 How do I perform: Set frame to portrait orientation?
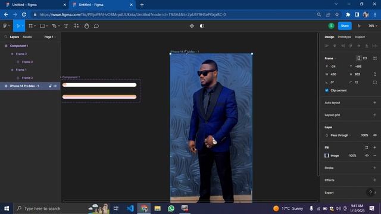(x=358, y=58)
